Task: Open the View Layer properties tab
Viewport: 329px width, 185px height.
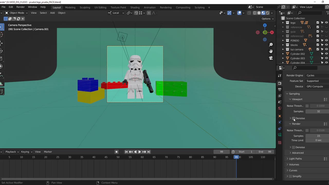Action: click(280, 96)
